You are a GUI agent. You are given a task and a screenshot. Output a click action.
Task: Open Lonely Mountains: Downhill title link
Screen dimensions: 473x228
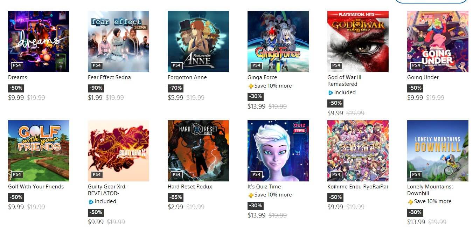click(x=430, y=190)
